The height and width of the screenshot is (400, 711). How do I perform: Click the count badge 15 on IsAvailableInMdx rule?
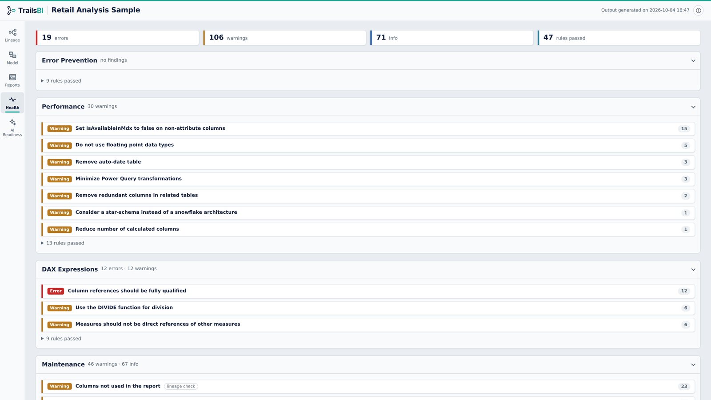684,129
